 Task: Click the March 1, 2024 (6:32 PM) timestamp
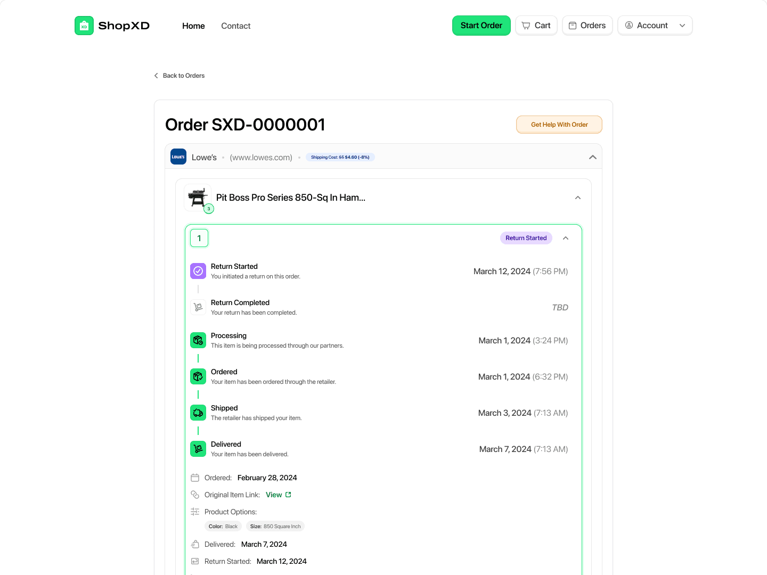click(x=523, y=376)
